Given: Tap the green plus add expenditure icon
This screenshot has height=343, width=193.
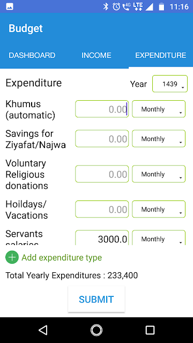Looking at the screenshot, I should coord(12,257).
